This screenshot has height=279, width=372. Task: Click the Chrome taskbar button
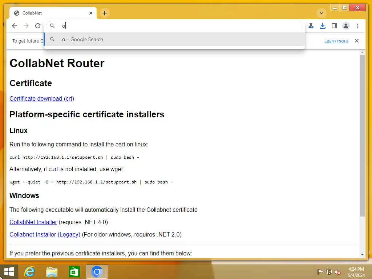[x=97, y=272]
